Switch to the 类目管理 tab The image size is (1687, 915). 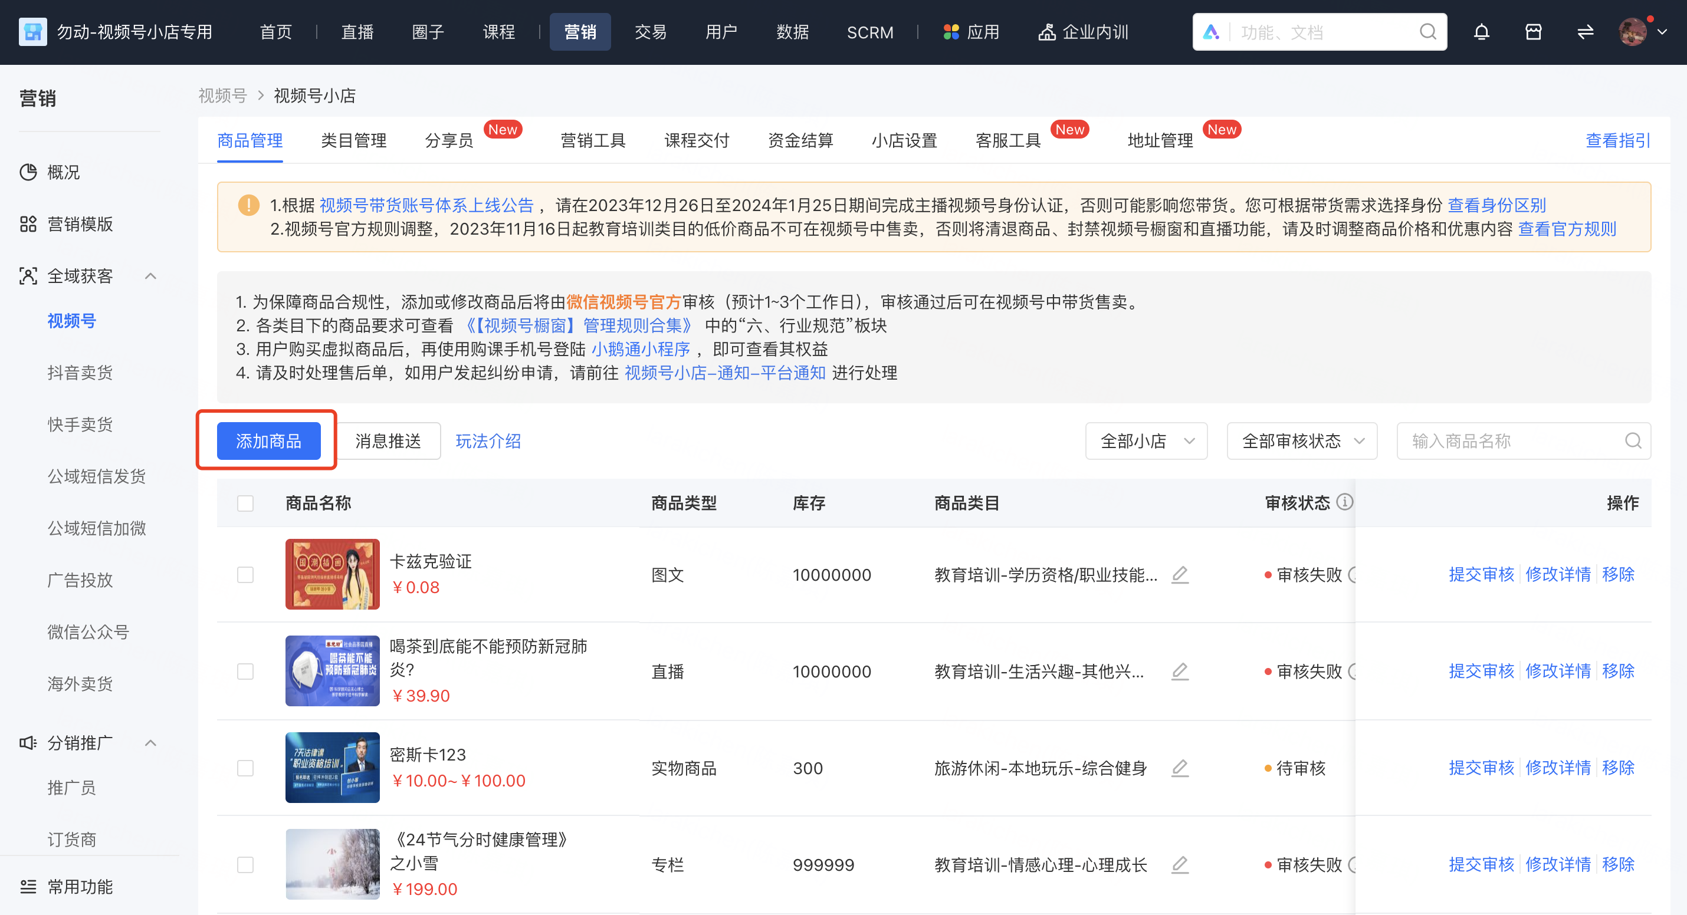354,140
